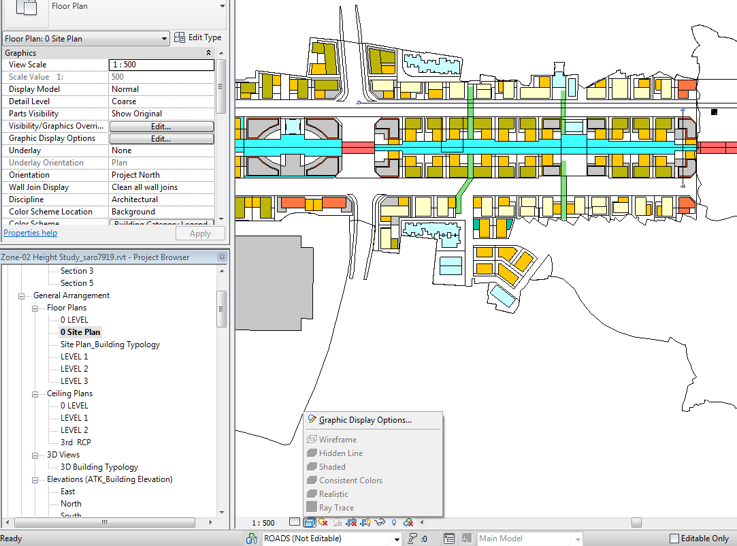
Task: Click Project Browser horizontal scrollbar thumb
Action: (x=105, y=522)
